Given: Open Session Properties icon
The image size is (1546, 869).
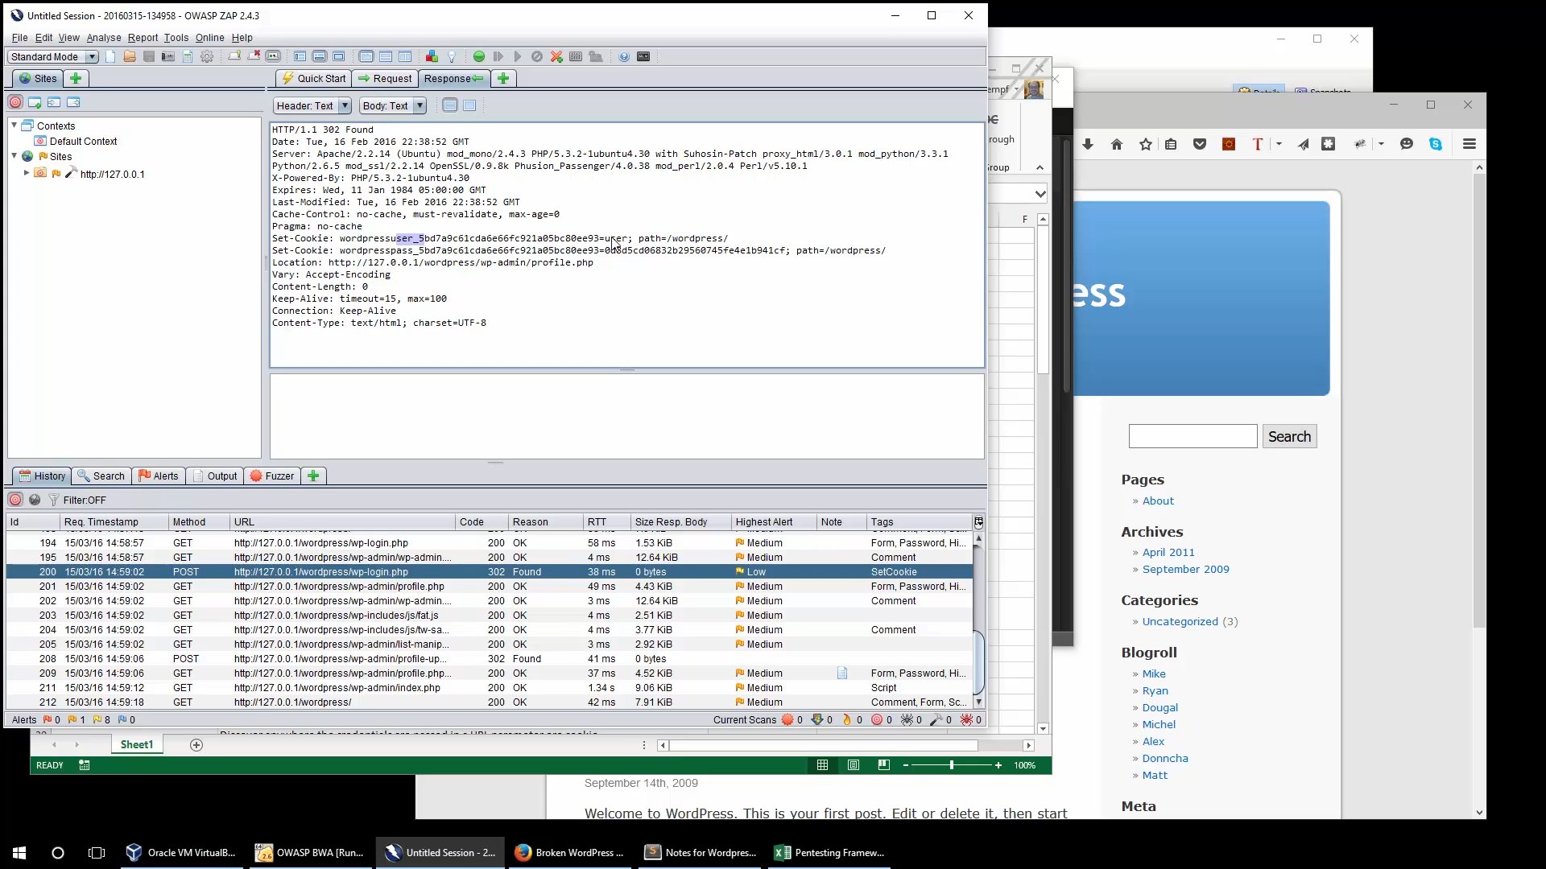Looking at the screenshot, I should click(188, 56).
